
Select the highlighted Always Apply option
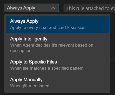pos(57,24)
